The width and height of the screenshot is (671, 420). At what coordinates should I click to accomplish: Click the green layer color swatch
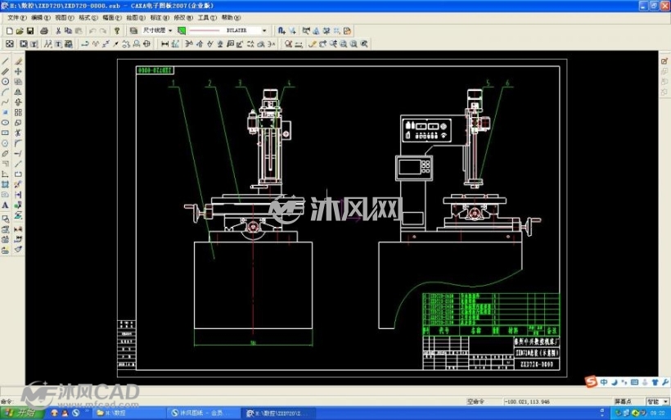(182, 31)
